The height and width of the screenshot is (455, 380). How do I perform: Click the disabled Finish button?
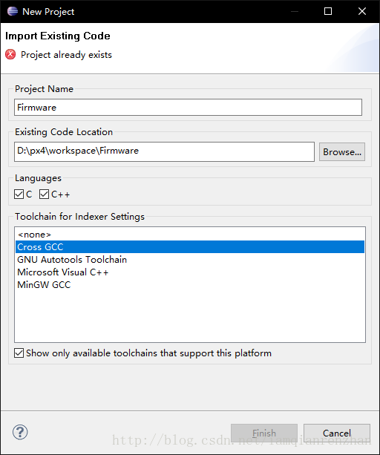point(264,433)
